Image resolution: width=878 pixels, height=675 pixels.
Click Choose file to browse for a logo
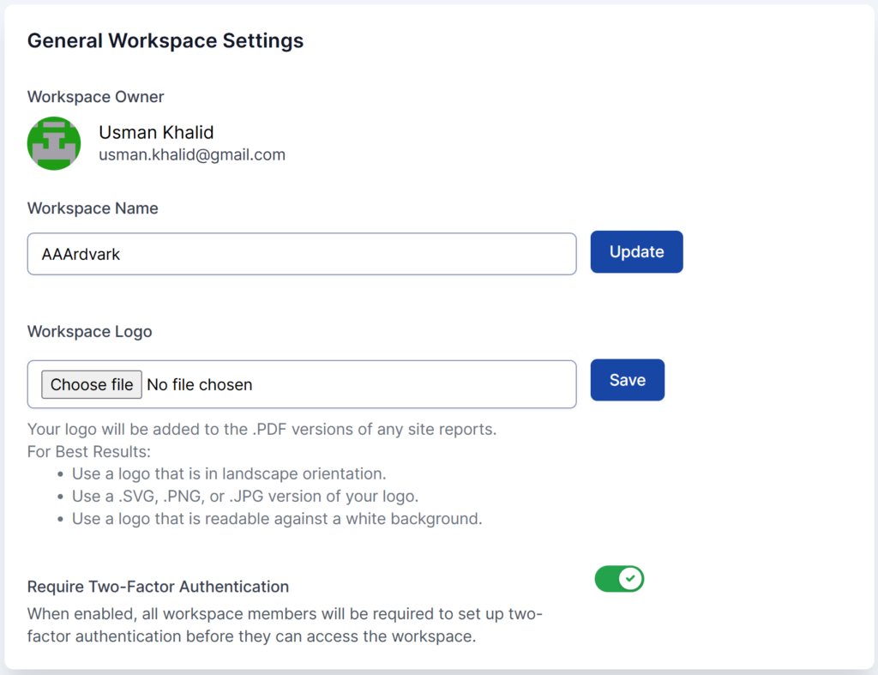point(91,384)
